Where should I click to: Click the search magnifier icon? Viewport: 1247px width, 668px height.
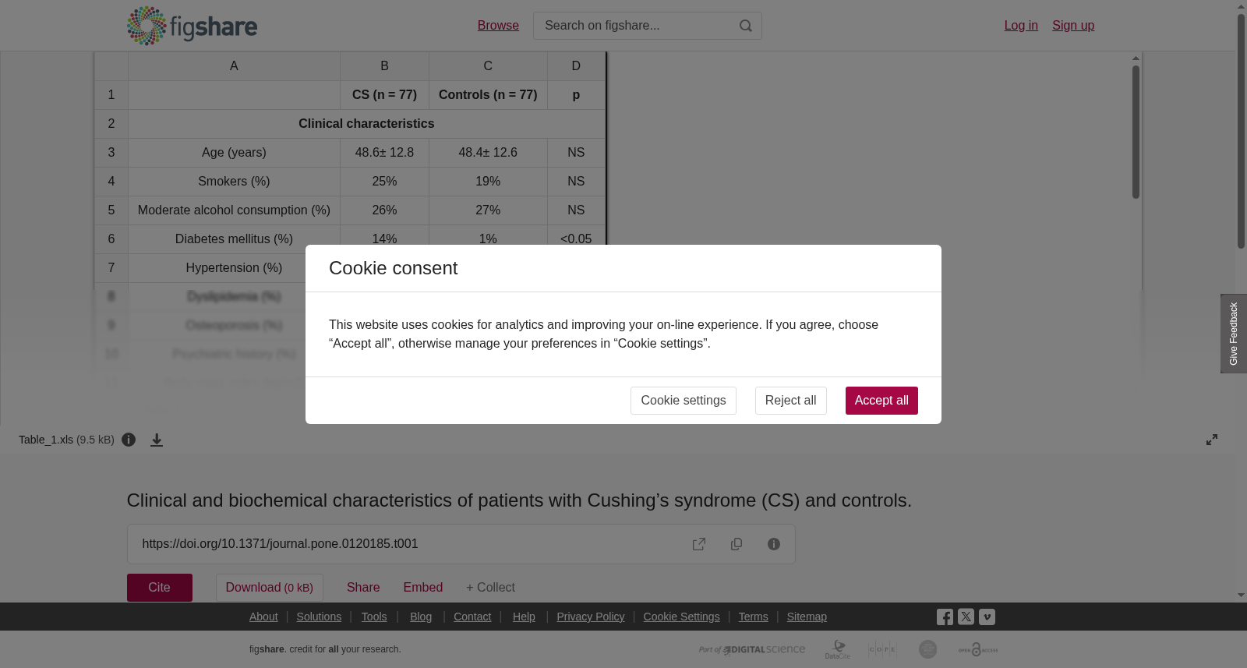[746, 26]
